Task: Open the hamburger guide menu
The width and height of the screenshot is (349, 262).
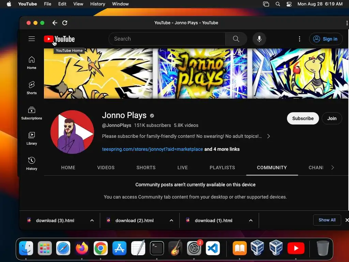Action: point(32,39)
